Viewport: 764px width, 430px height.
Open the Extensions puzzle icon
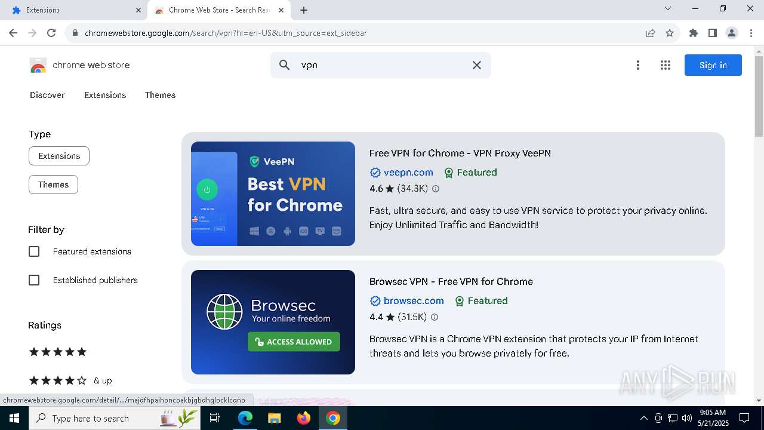click(x=694, y=33)
